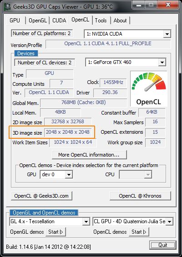182x257 pixels.
Task: Click the Version/Profile label
Action: pos(26,45)
